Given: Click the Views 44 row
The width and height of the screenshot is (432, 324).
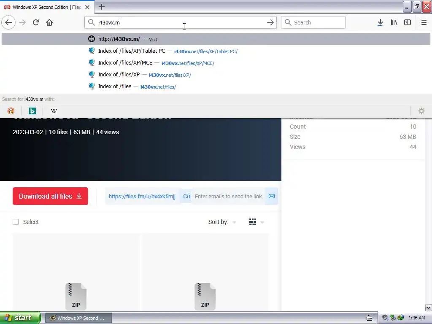Looking at the screenshot, I should coord(353,147).
